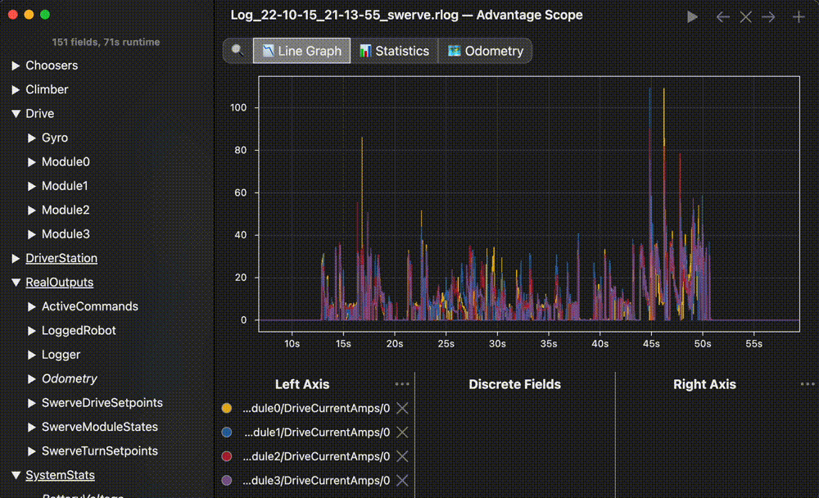Expand the Choosers section in the sidebar
Image resolution: width=819 pixels, height=498 pixels.
point(15,65)
